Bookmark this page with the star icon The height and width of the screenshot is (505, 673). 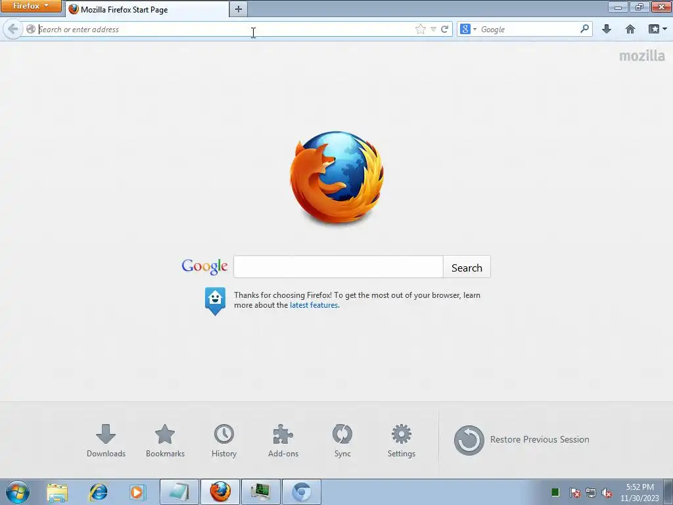tap(421, 29)
